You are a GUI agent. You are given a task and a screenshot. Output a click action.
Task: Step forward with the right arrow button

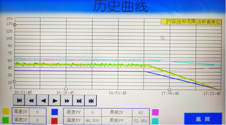(x=55, y=100)
